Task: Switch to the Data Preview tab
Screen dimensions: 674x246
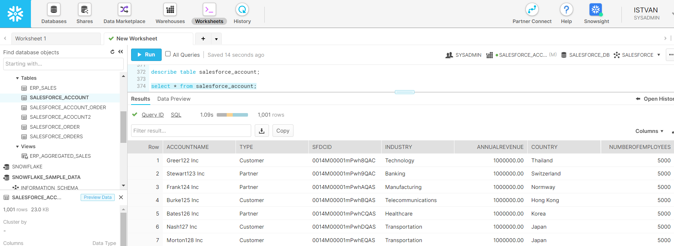Action: 174,99
